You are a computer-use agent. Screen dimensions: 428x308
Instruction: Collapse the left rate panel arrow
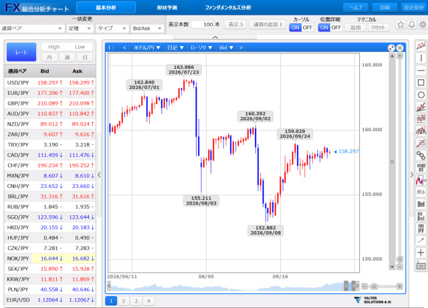click(x=99, y=175)
